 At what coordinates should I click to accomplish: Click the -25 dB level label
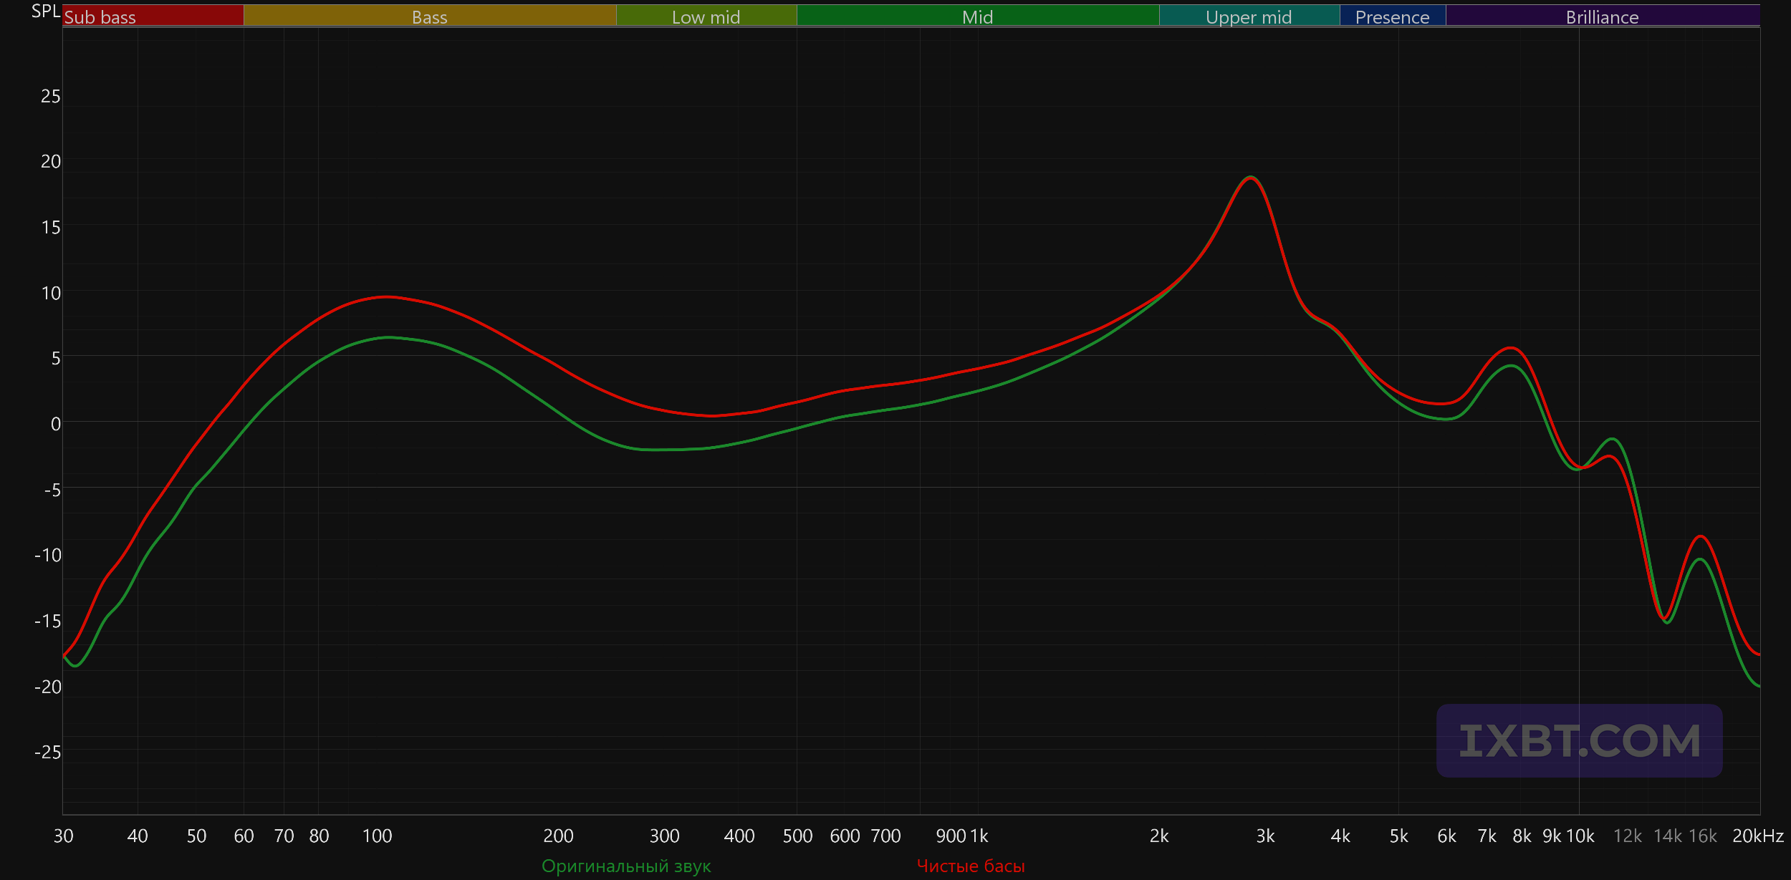point(47,752)
